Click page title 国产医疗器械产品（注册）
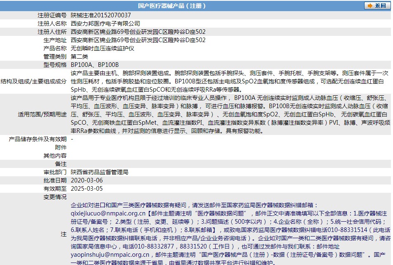The width and height of the screenshot is (393, 265). click(172, 5)
